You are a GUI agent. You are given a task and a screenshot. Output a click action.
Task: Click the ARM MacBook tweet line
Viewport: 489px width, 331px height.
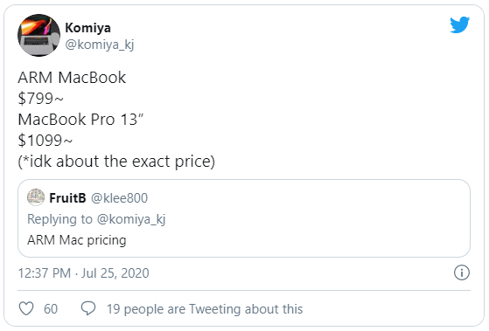72,77
